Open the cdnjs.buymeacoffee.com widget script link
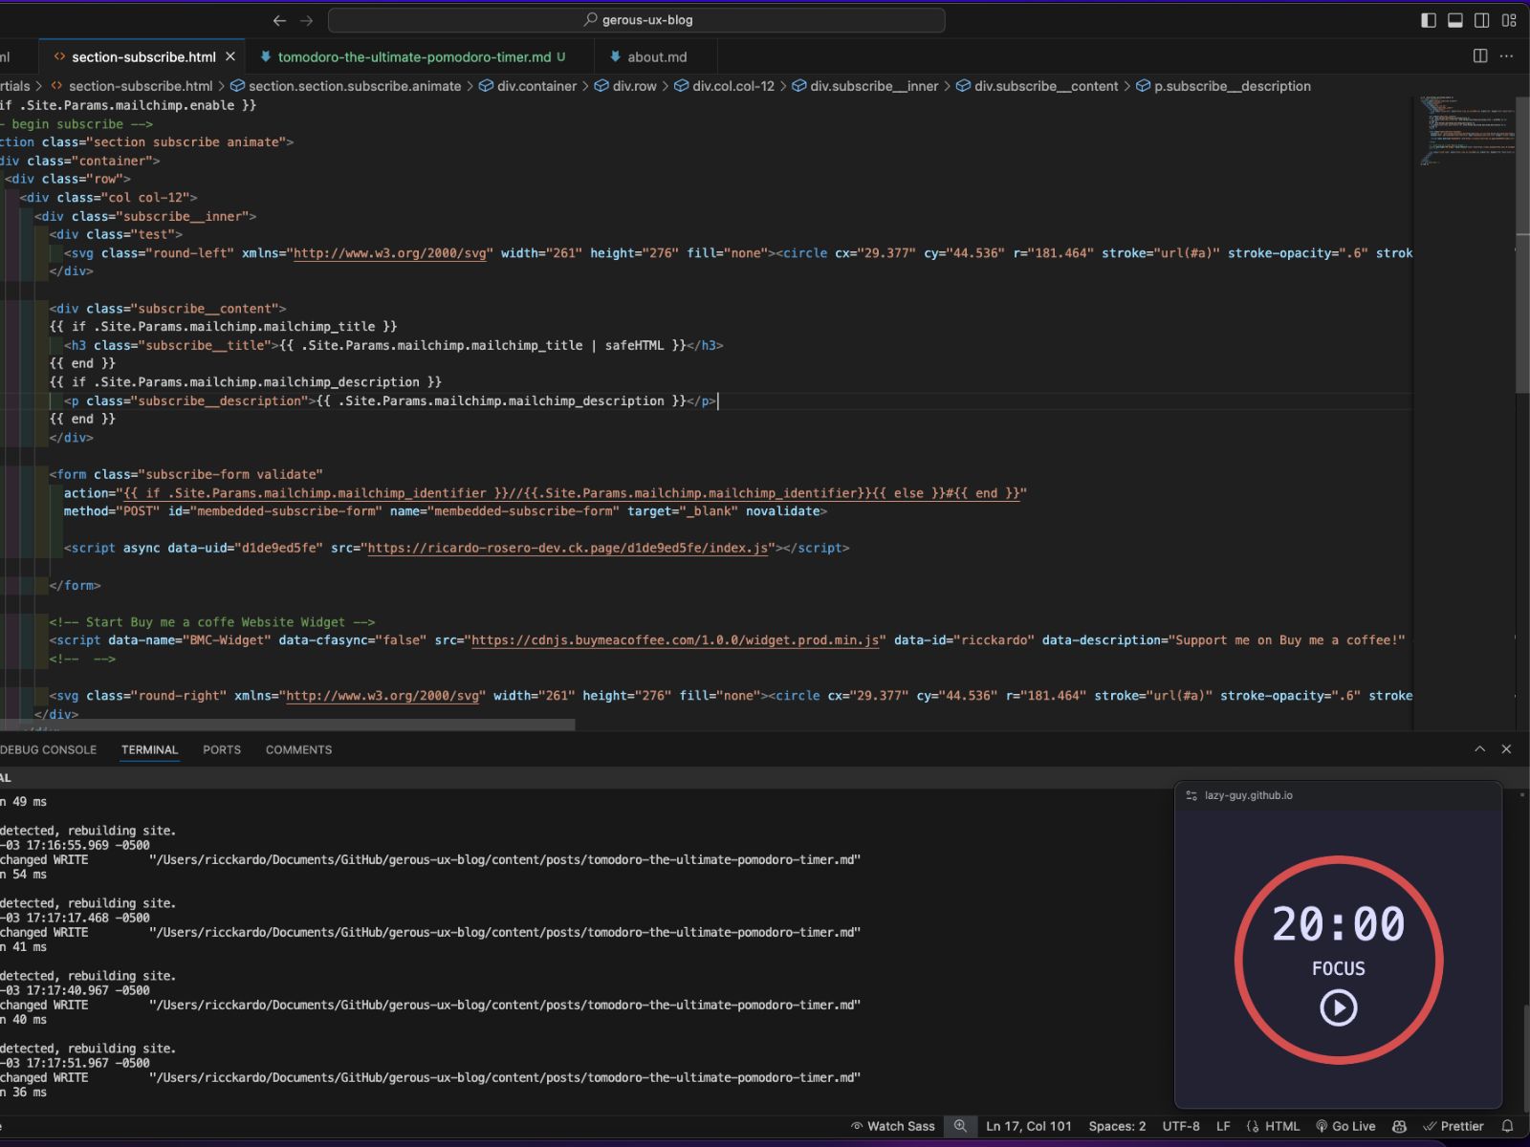 675,640
